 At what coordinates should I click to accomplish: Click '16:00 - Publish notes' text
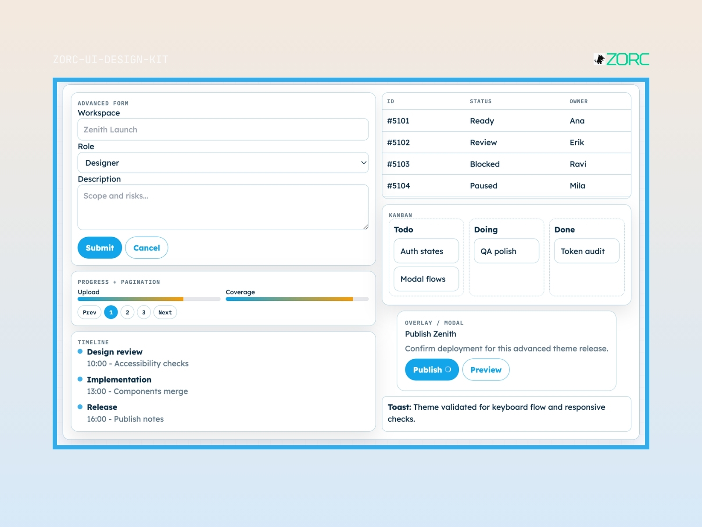pos(125,419)
